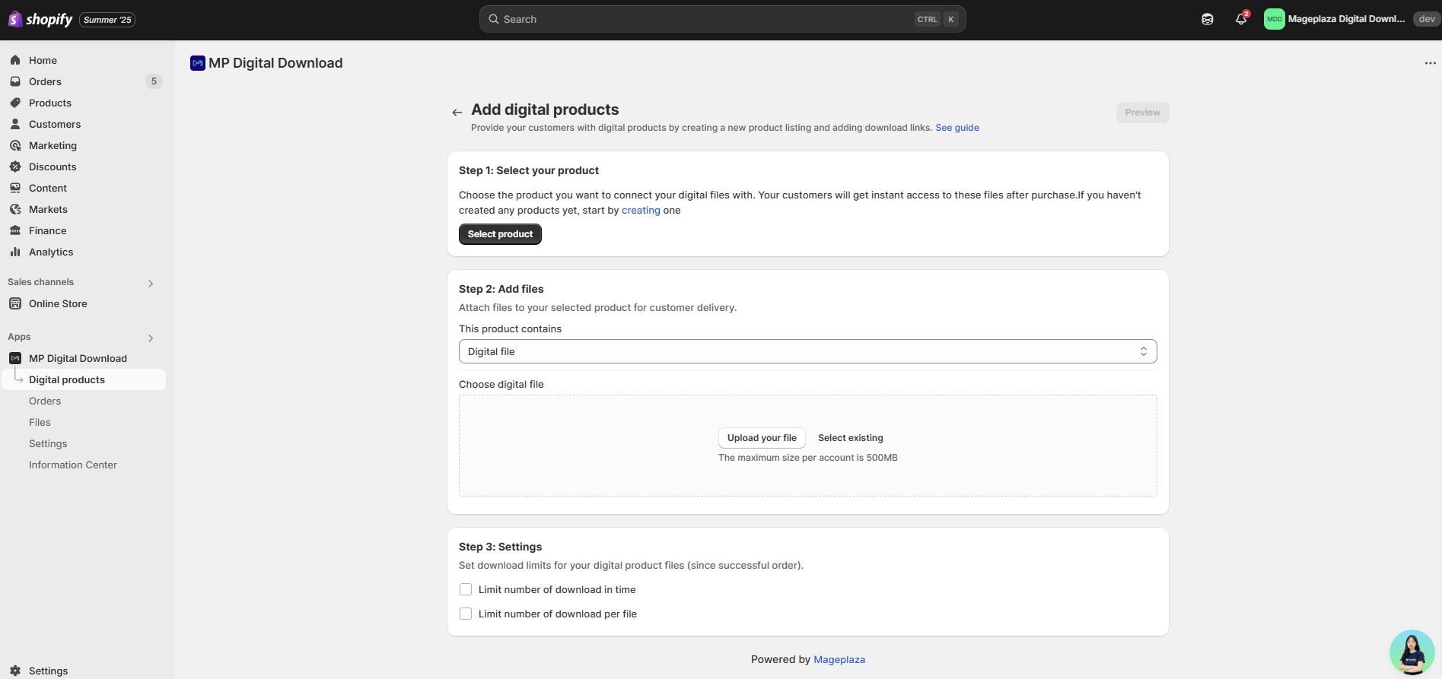Click the Products tag icon
Screen dimensions: 1442x679
coord(15,103)
